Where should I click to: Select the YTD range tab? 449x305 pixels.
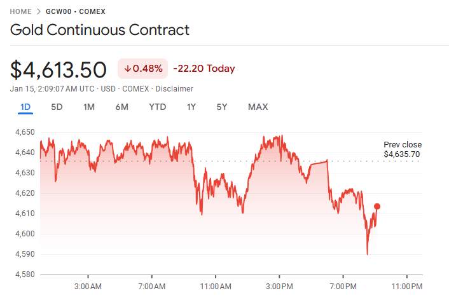(157, 107)
